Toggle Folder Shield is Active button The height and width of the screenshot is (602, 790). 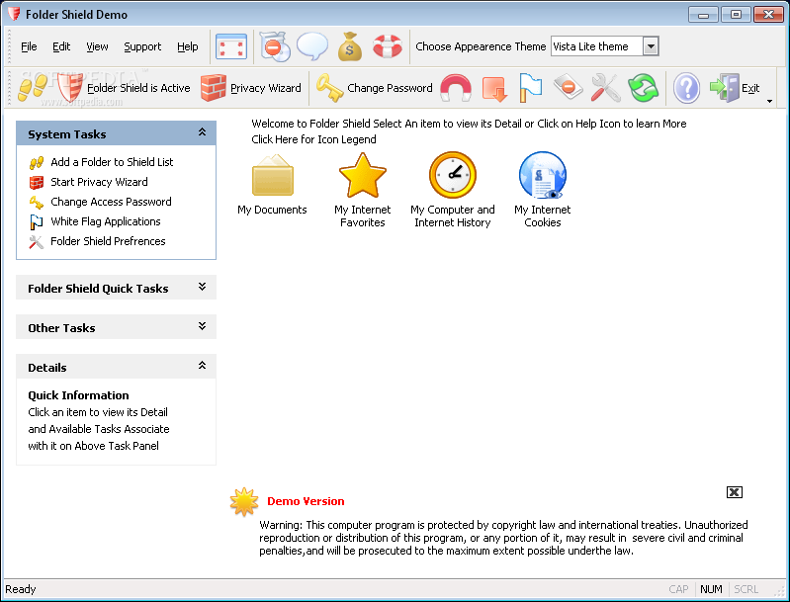click(x=124, y=88)
